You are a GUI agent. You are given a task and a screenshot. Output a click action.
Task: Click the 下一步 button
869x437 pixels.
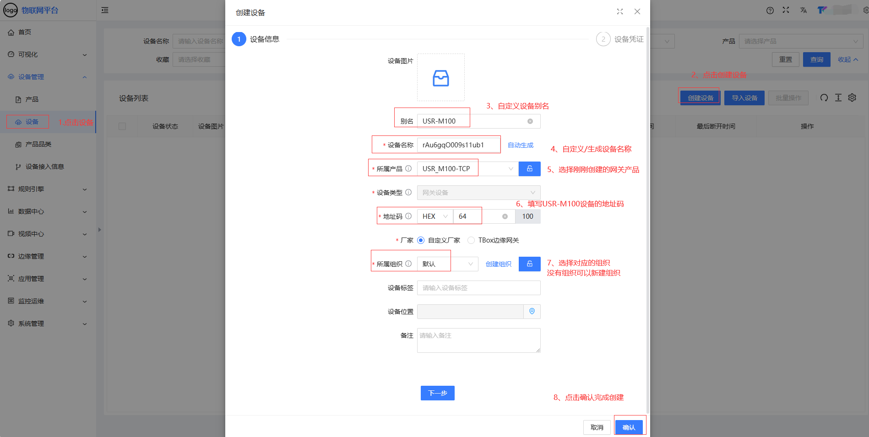click(x=437, y=393)
